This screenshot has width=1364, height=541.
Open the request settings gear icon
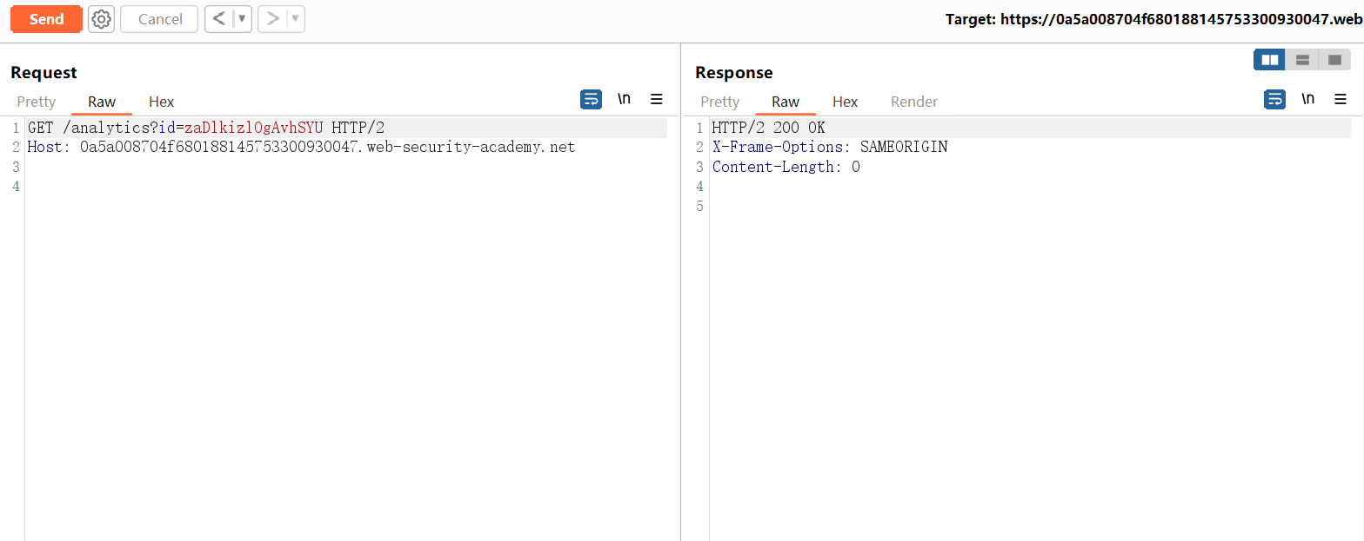(102, 19)
